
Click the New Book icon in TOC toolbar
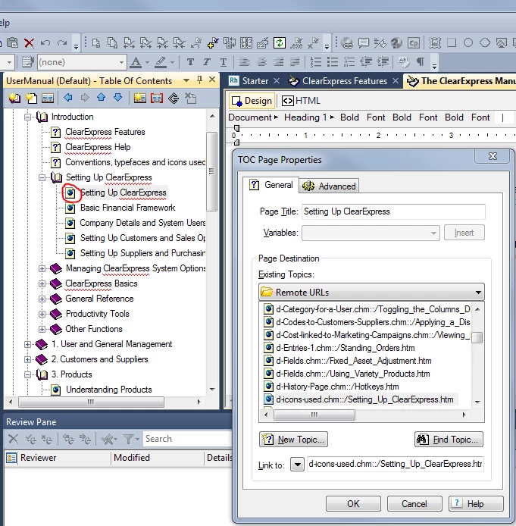pyautogui.click(x=14, y=98)
